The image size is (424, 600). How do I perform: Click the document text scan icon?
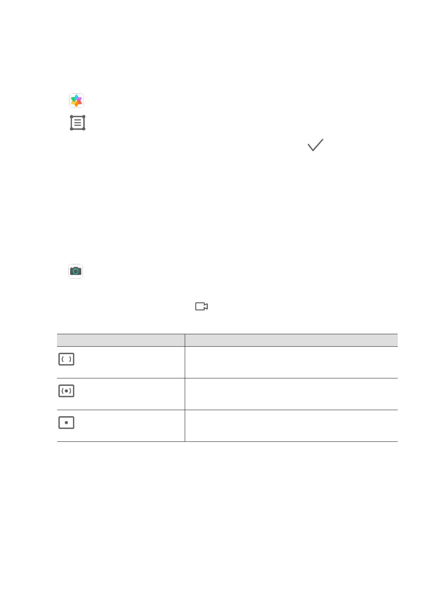coord(78,123)
